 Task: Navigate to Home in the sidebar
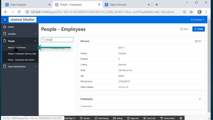(x=11, y=27)
